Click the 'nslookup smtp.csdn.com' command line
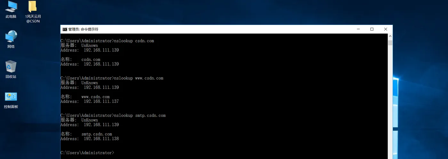Image resolution: width=448 pixels, height=159 pixels. 113,115
